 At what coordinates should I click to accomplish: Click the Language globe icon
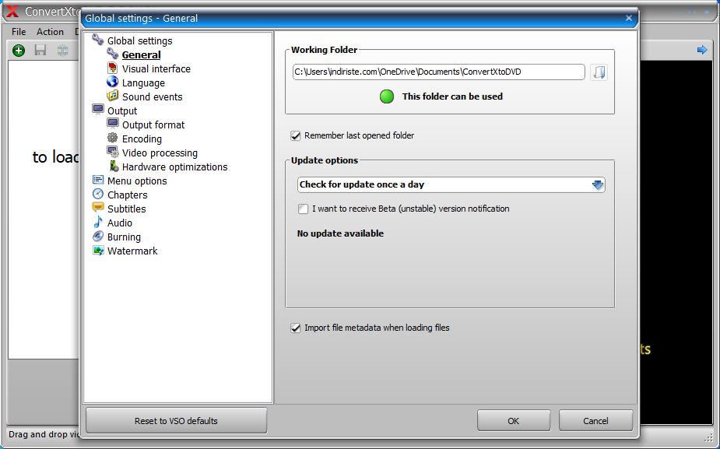pyautogui.click(x=113, y=82)
